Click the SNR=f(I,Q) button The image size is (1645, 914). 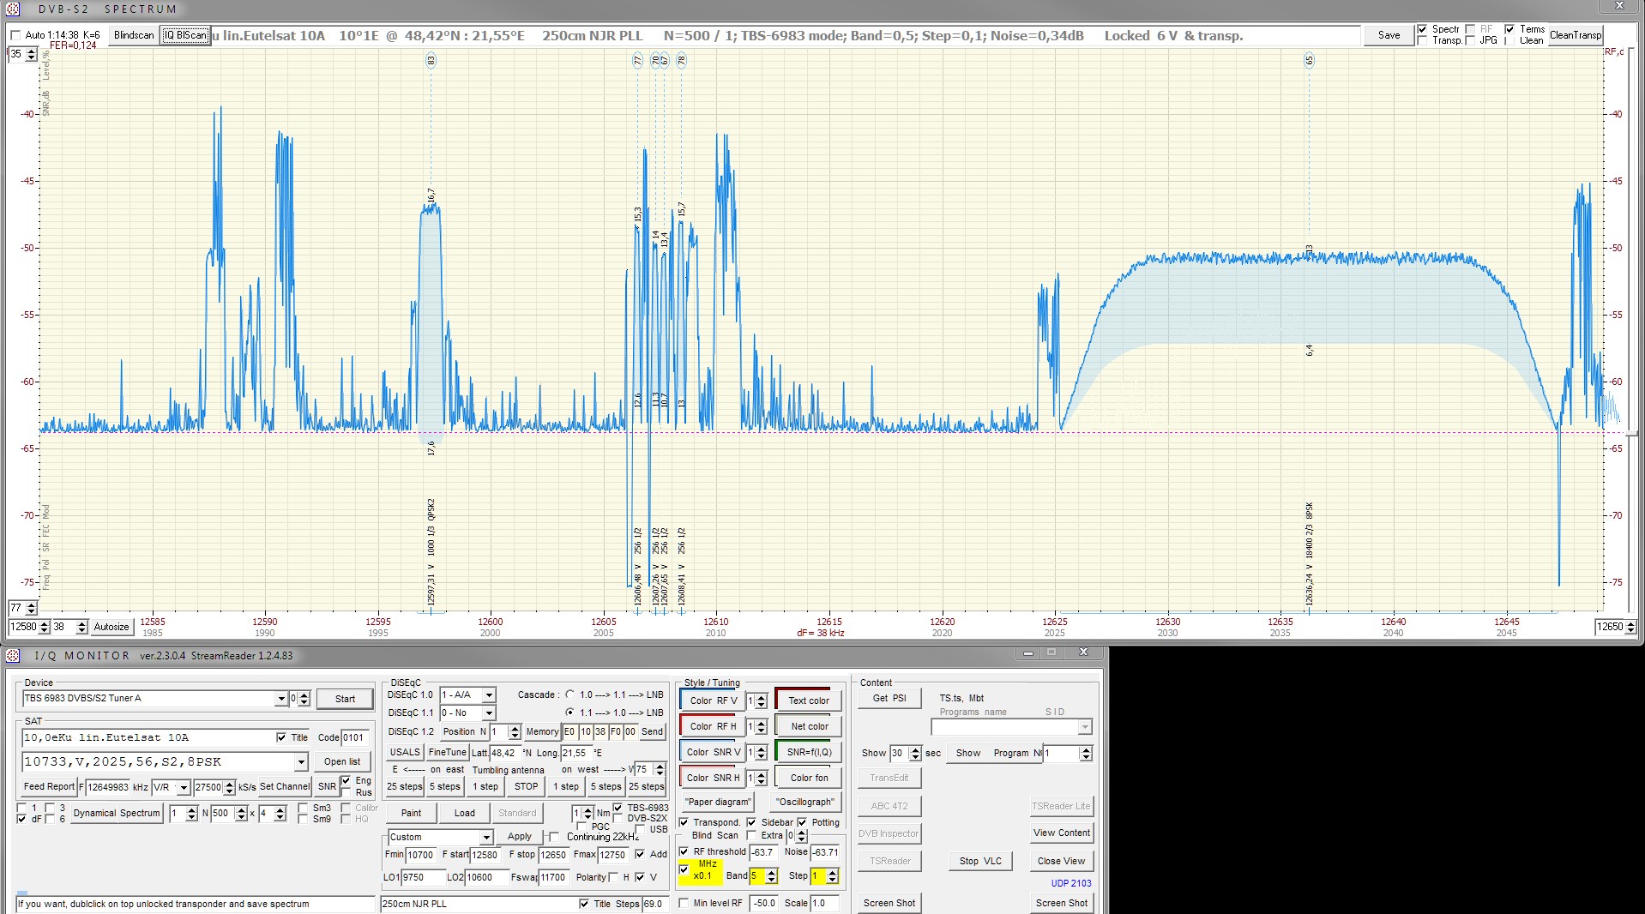[x=808, y=752]
